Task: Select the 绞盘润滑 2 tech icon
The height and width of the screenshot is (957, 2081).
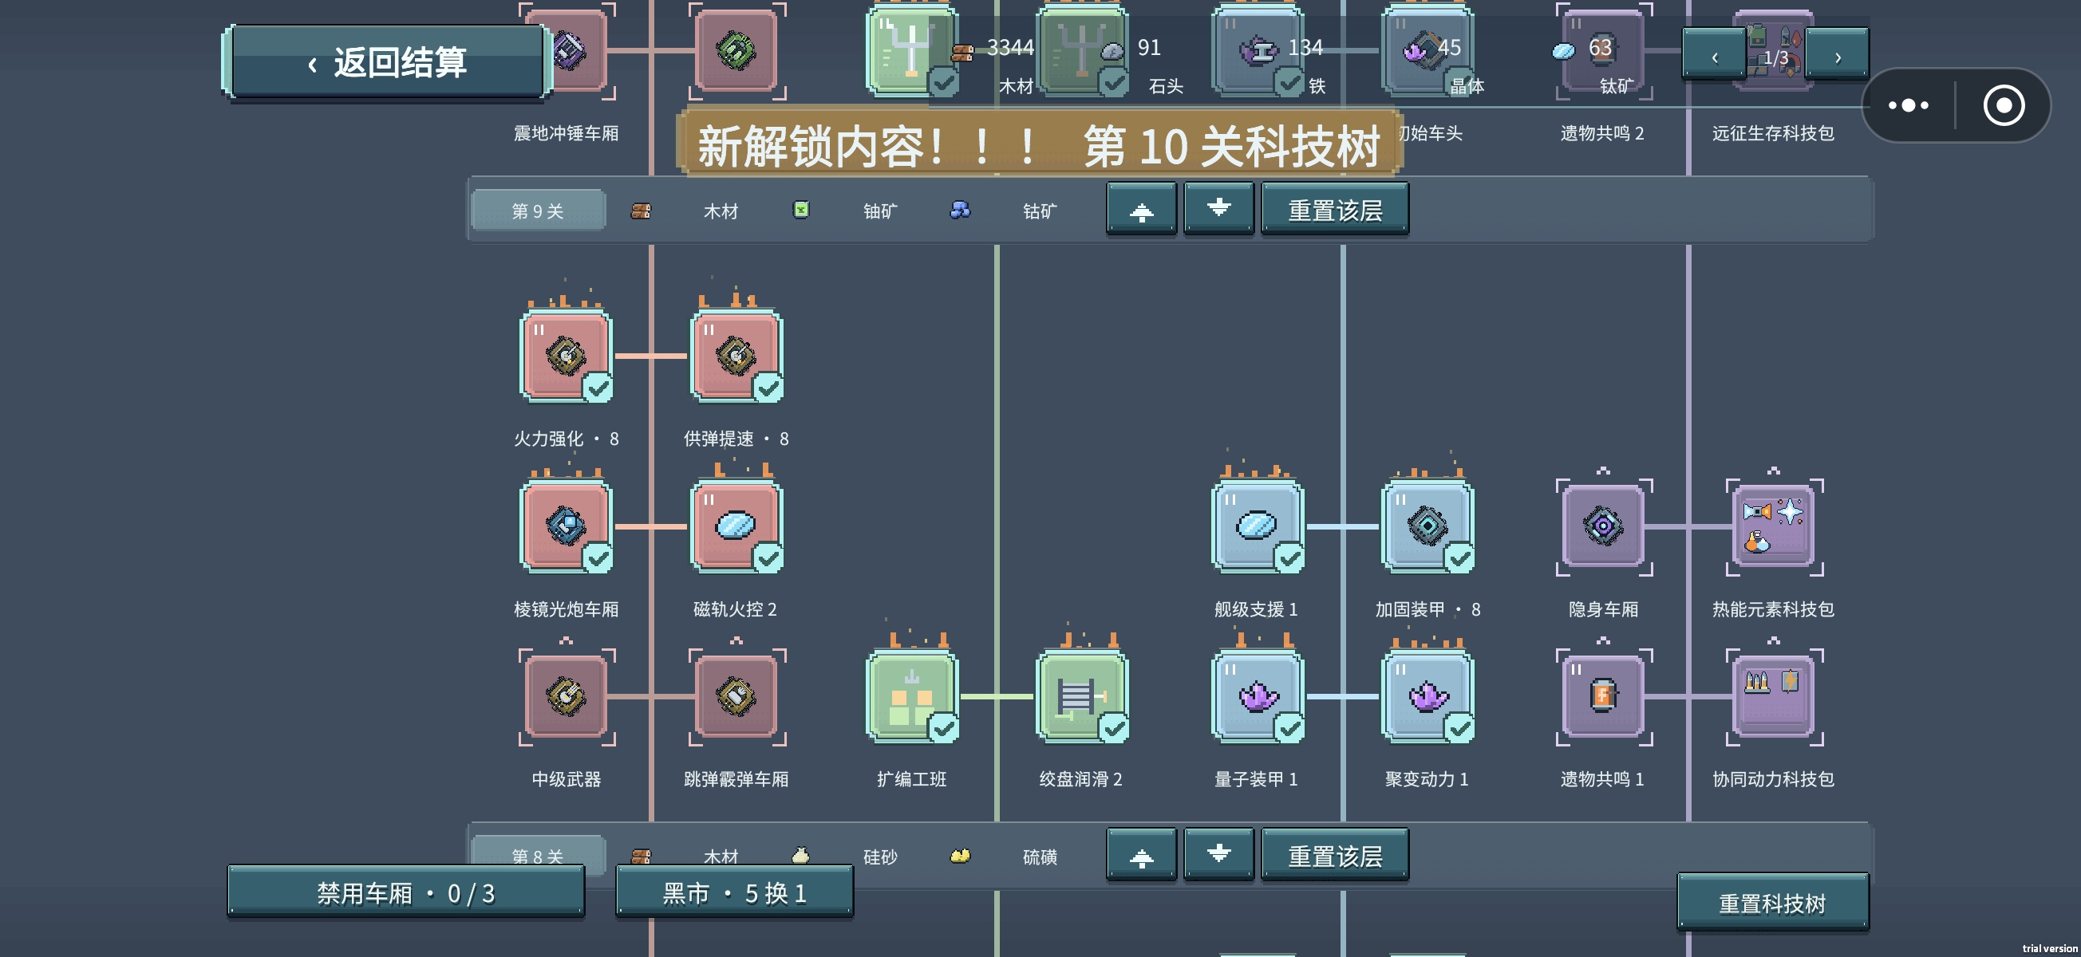Action: (1082, 696)
